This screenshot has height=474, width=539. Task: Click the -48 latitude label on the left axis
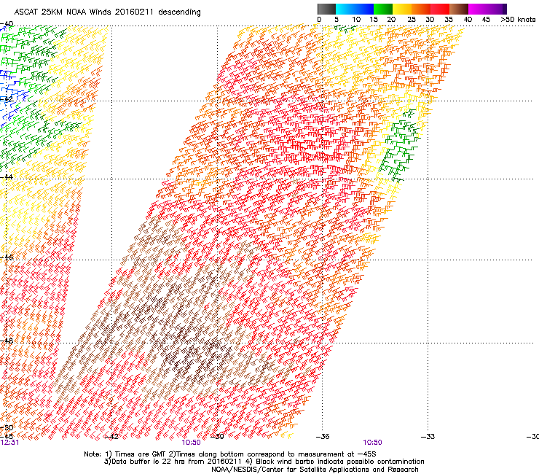7,341
